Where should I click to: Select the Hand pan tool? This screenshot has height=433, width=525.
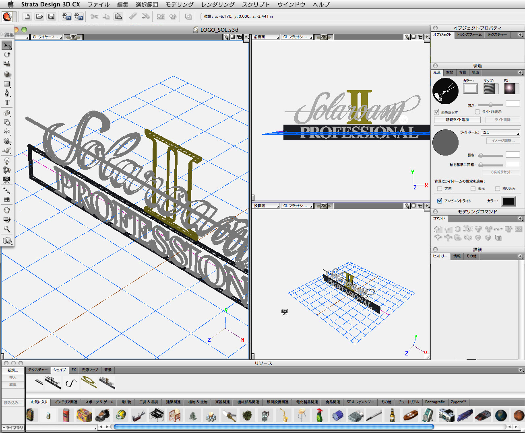tap(7, 210)
